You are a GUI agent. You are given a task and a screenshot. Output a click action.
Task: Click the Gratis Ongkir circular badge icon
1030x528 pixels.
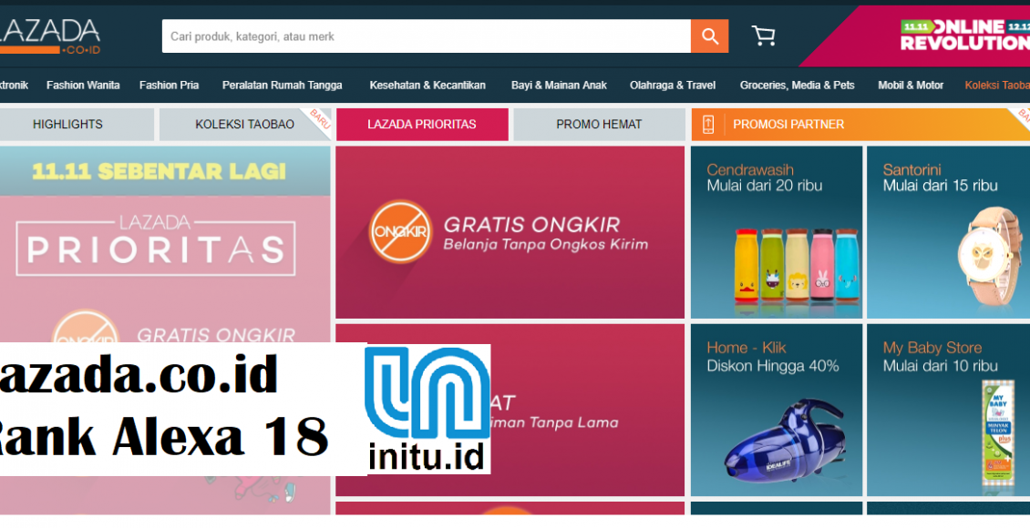click(x=400, y=231)
